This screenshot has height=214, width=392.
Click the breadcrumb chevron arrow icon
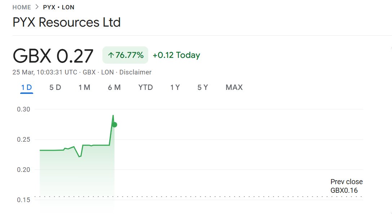tap(36, 7)
